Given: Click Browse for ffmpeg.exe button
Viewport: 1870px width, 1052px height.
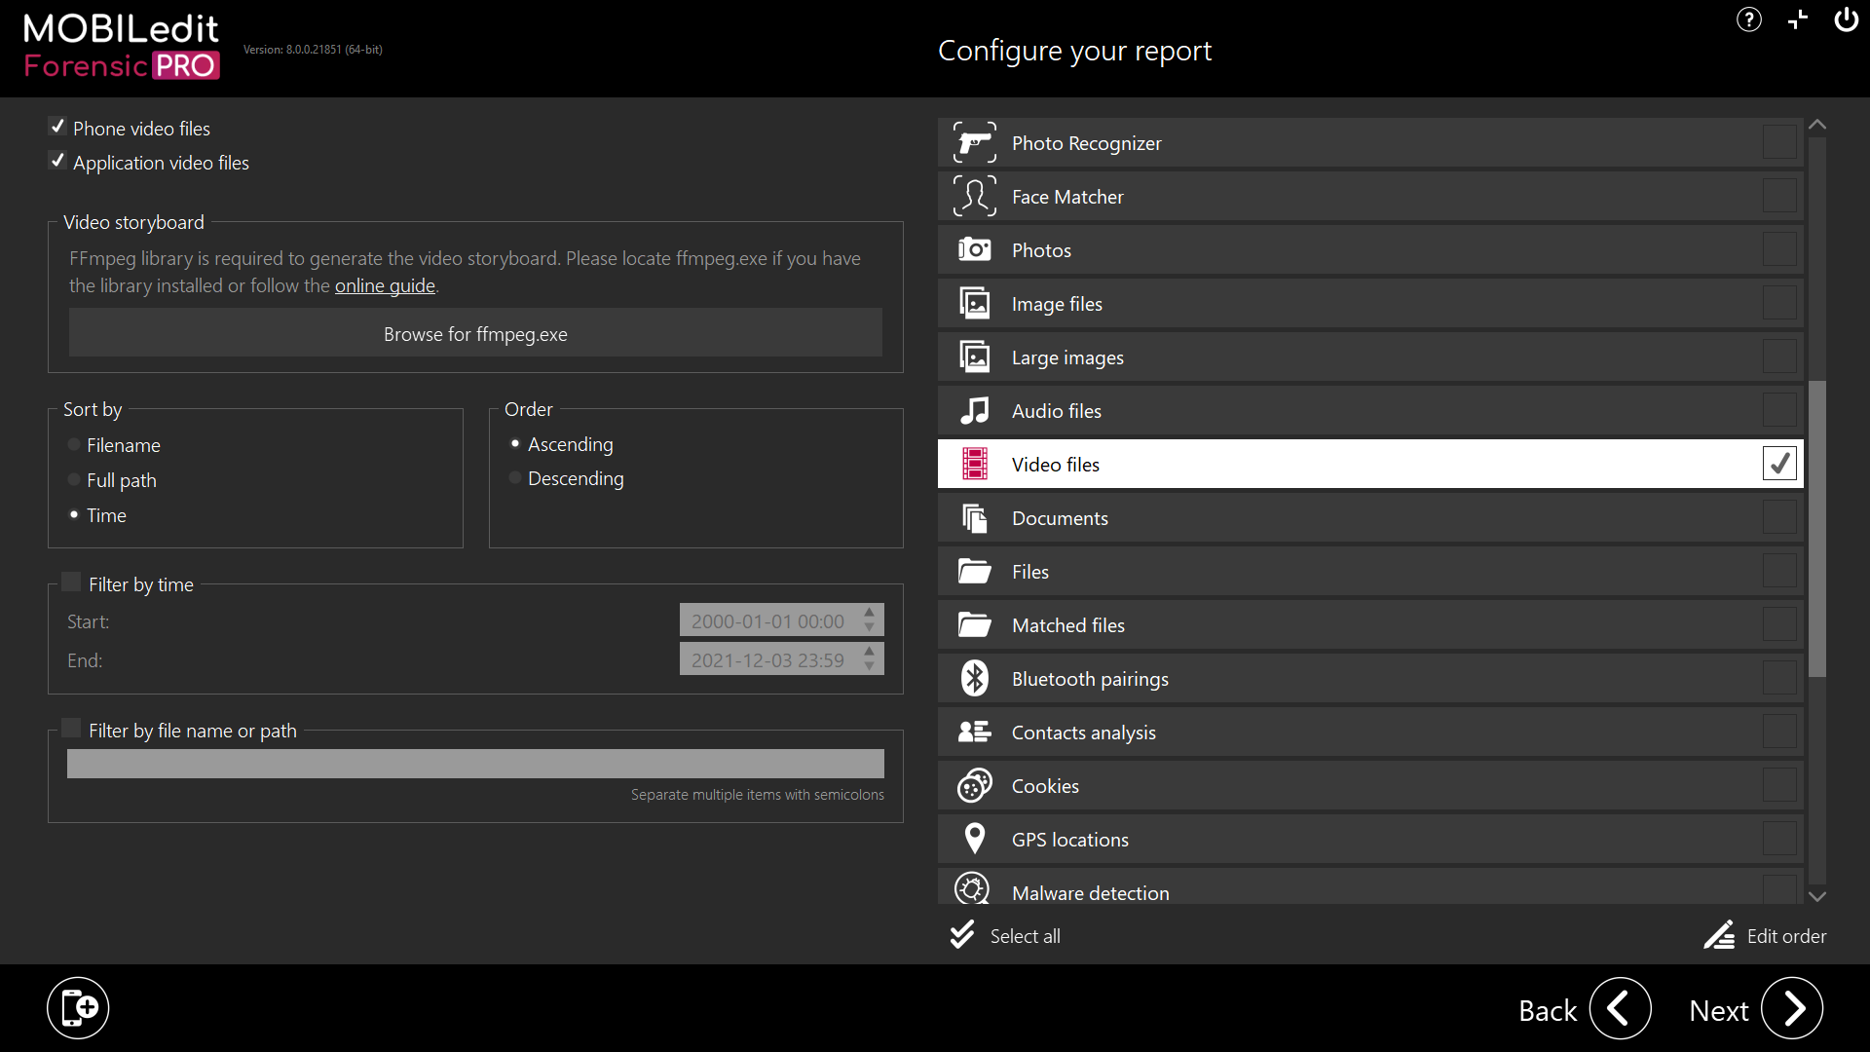Looking at the screenshot, I should pyautogui.click(x=475, y=334).
